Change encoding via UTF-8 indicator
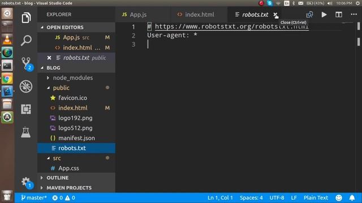The width and height of the screenshot is (362, 203). click(x=277, y=198)
